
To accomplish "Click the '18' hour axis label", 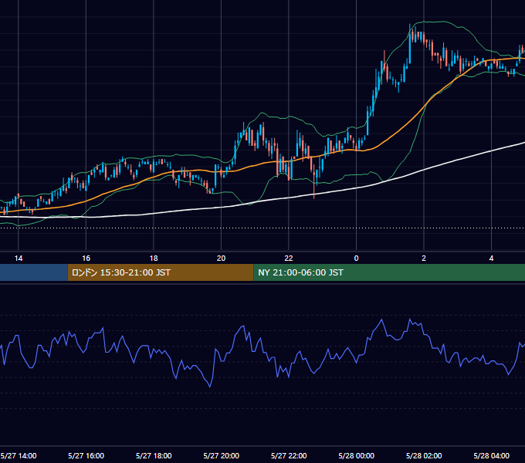I will 154,258.
